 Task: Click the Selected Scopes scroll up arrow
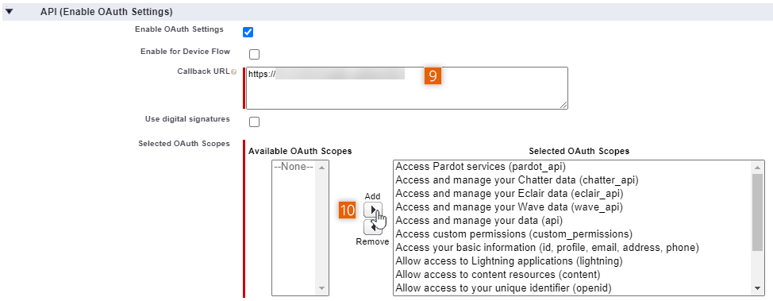758,167
